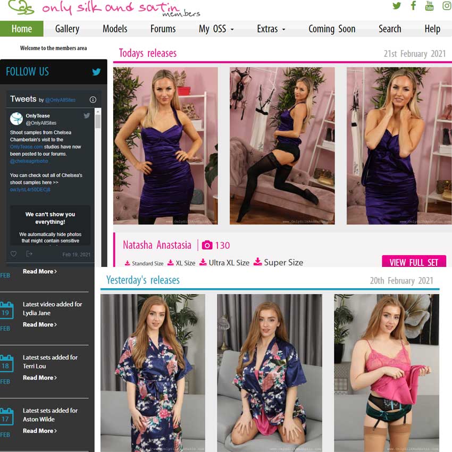The width and height of the screenshot is (452, 452).
Task: Open first Natasha Anastasia purple dress thumbnail
Action: tap(165, 146)
